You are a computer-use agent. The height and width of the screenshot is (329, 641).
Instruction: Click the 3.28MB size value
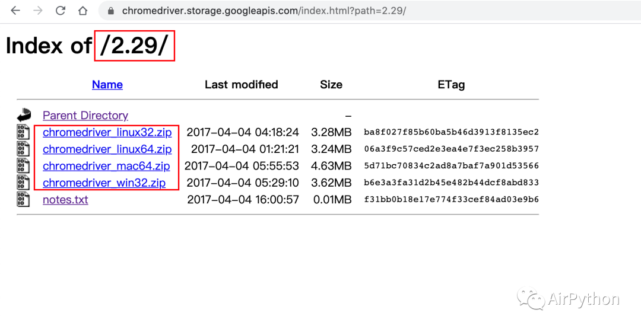(331, 132)
